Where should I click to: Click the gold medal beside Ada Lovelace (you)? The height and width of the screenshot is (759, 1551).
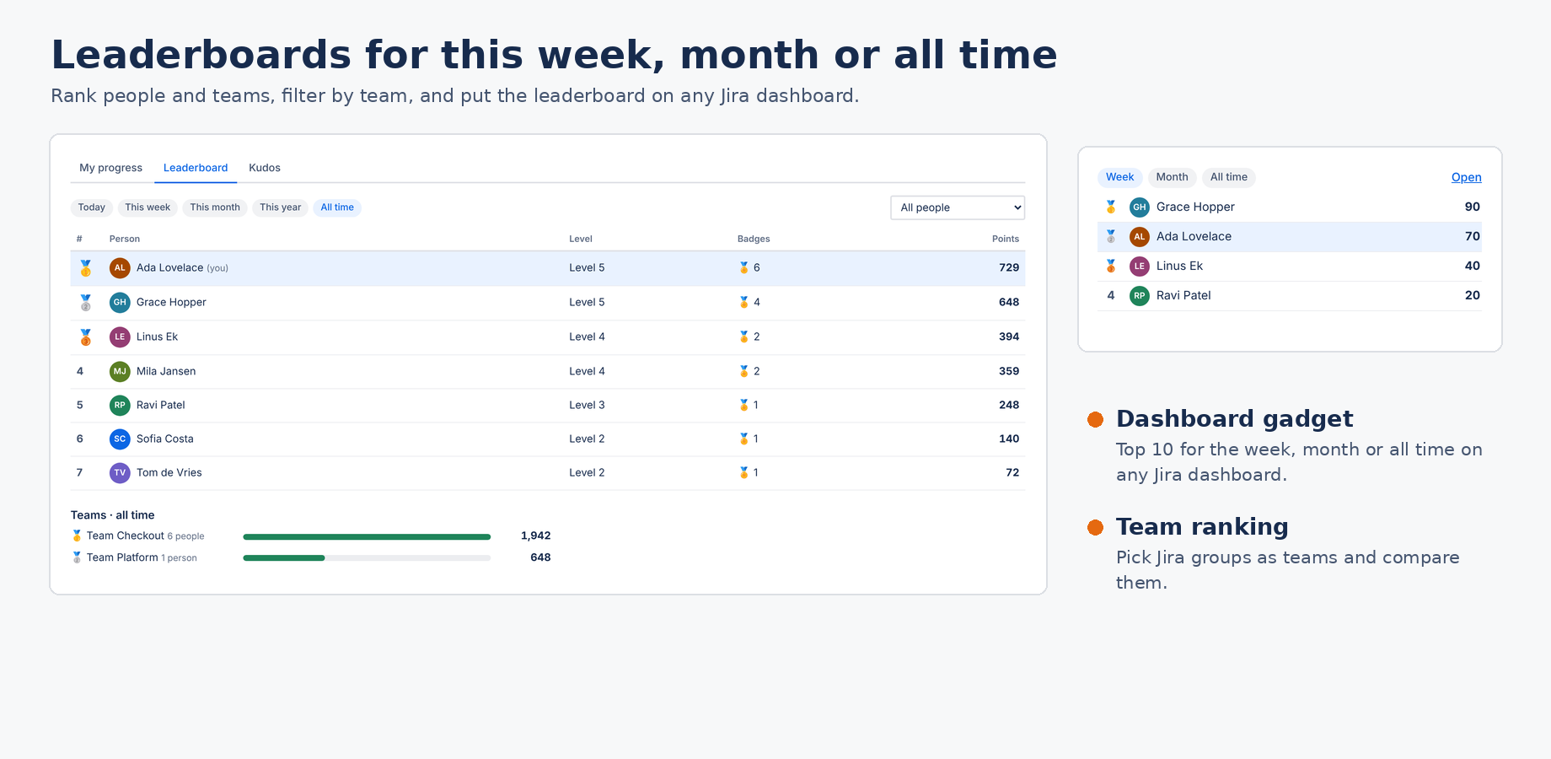tap(85, 268)
